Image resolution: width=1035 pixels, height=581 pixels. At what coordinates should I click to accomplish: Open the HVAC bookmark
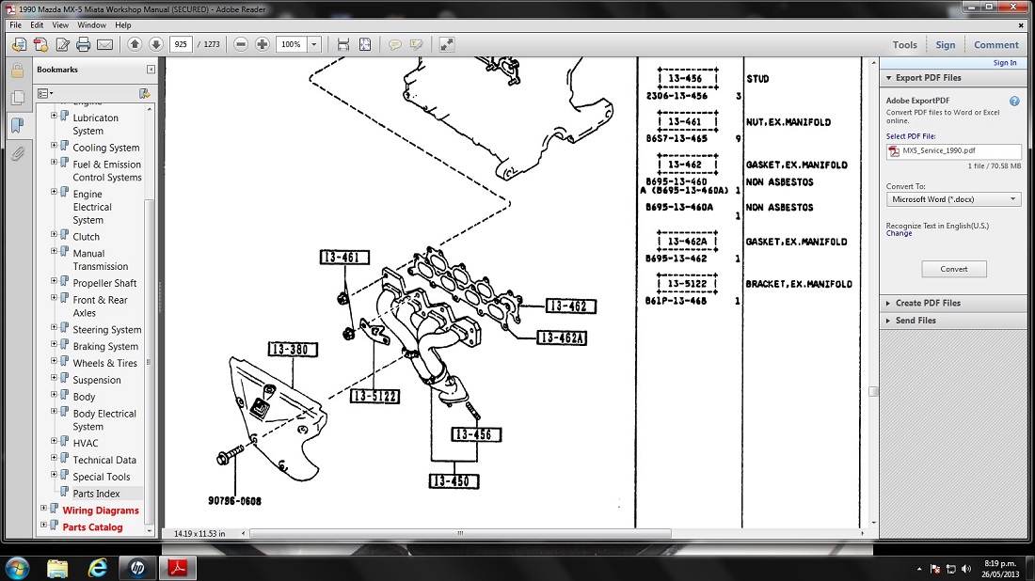pyautogui.click(x=86, y=443)
